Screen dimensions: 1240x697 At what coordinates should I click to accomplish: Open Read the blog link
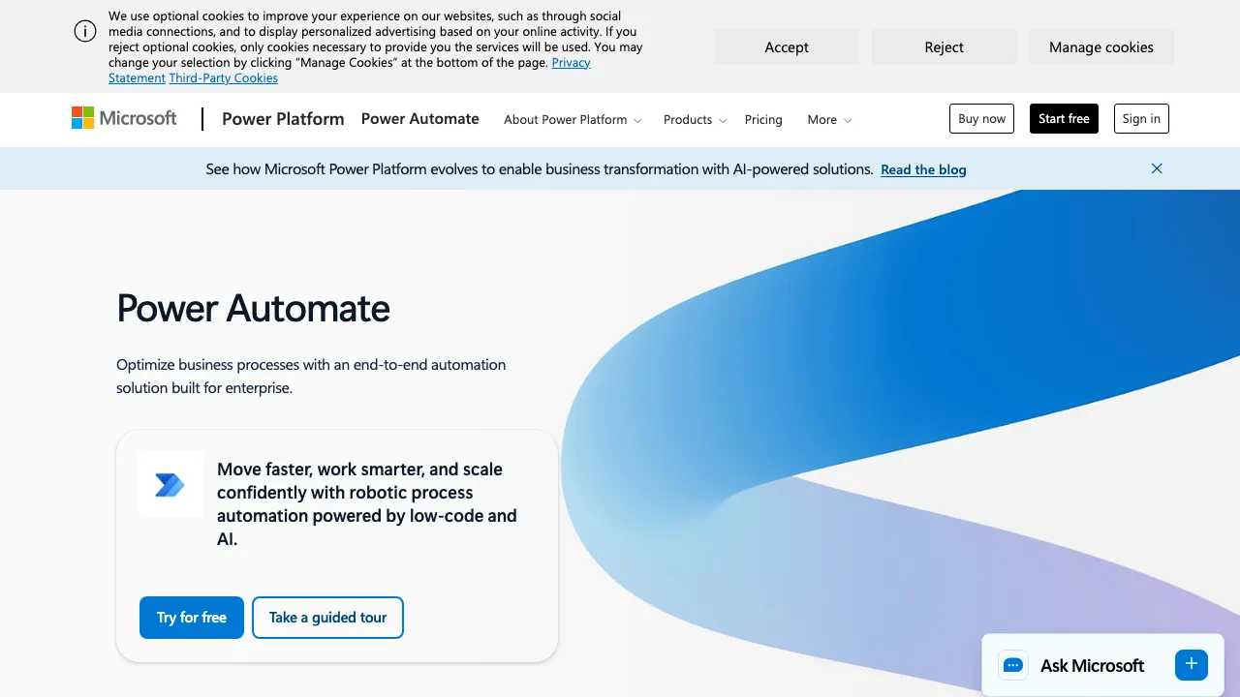pyautogui.click(x=922, y=169)
